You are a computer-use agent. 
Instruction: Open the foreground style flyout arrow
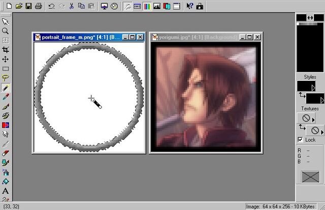[x=313, y=88]
